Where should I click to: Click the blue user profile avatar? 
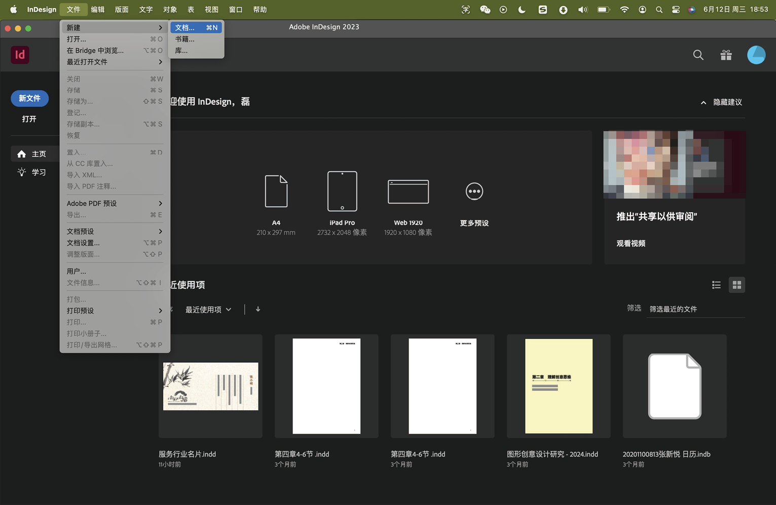coord(756,55)
